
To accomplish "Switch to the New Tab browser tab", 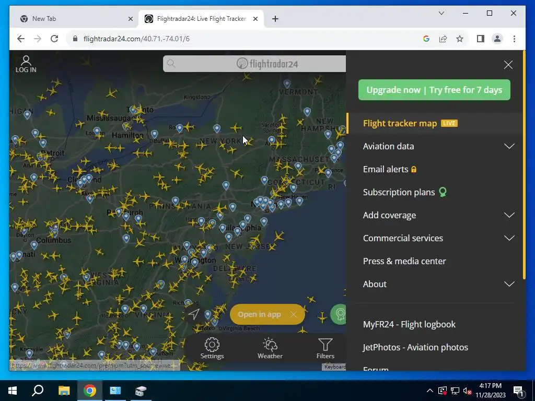I will click(x=74, y=19).
